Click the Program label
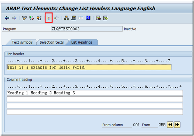The image size is (194, 136). click(10, 29)
